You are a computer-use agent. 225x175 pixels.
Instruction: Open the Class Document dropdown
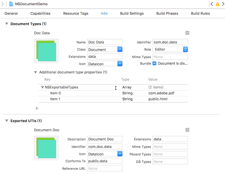coord(120,49)
